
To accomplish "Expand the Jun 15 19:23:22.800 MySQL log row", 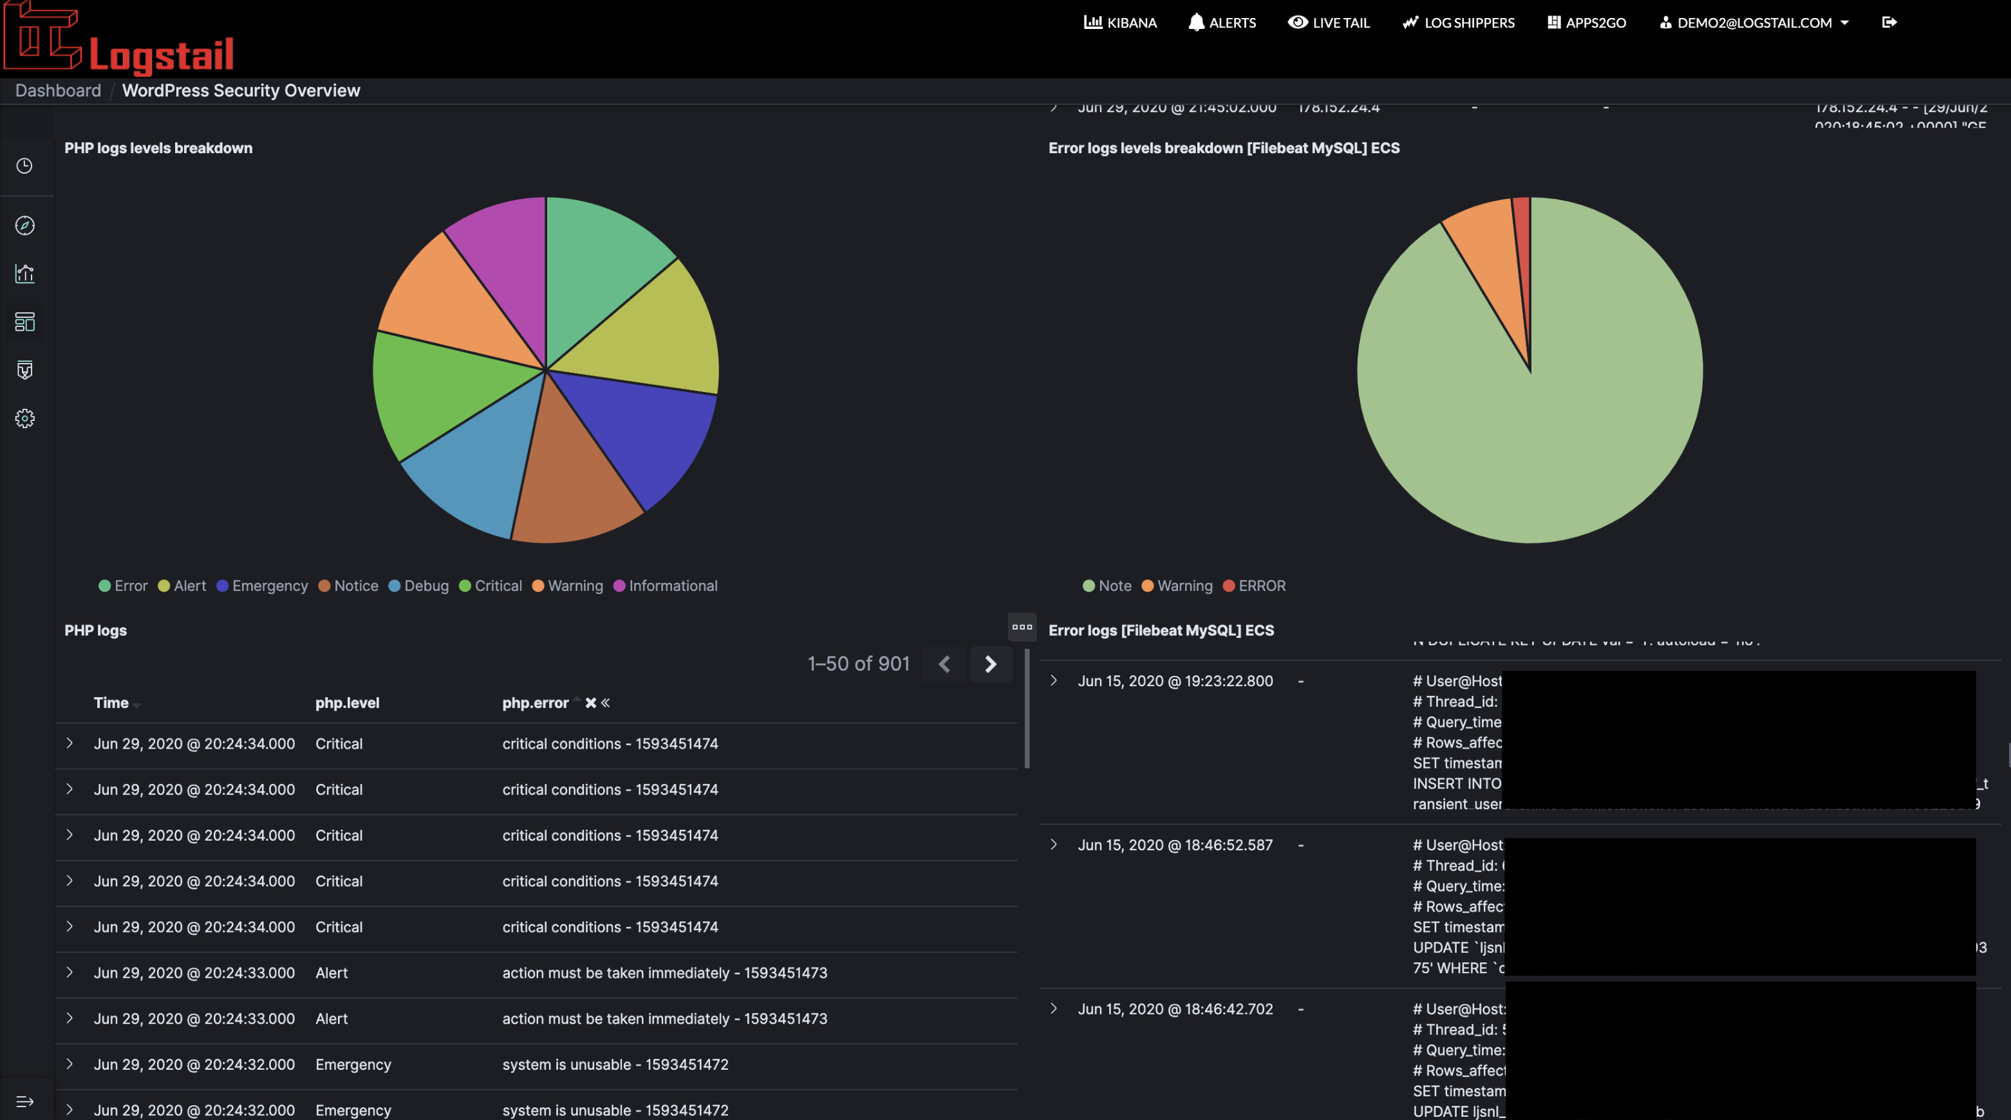I will click(x=1054, y=680).
